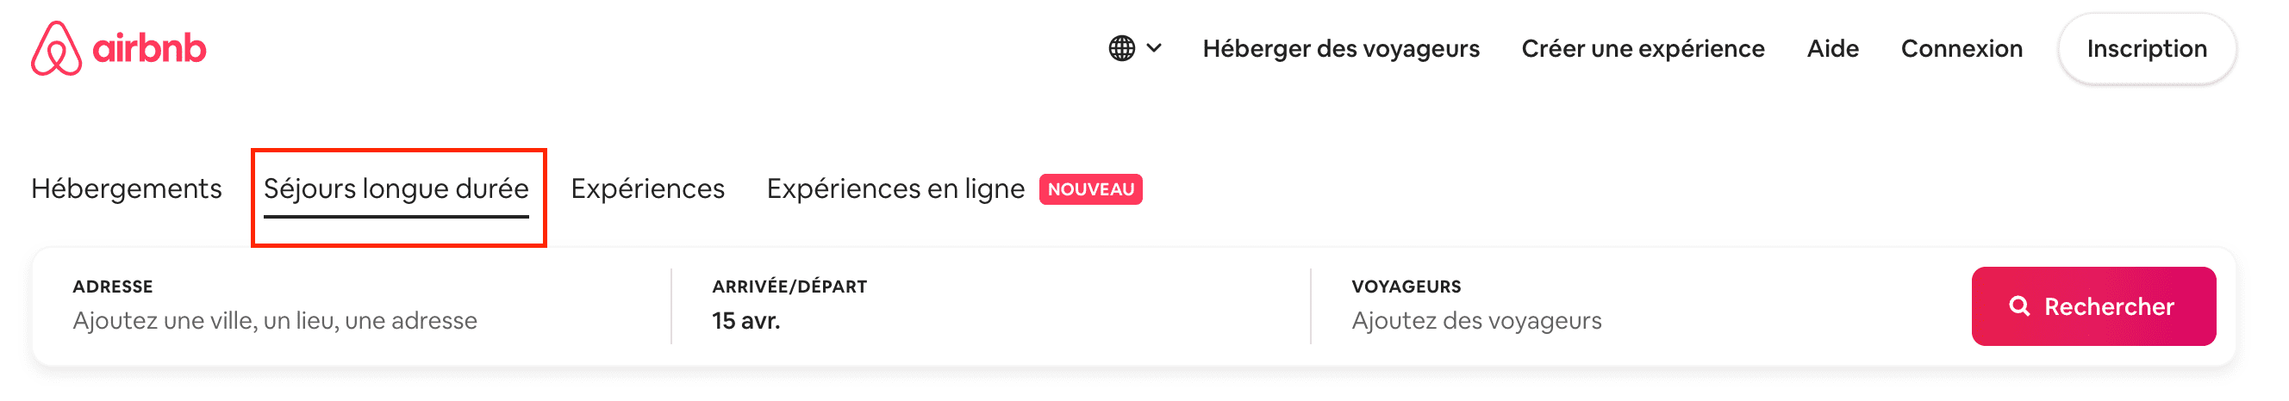Click the NOUVEAU badge
The width and height of the screenshot is (2289, 401).
click(1090, 189)
